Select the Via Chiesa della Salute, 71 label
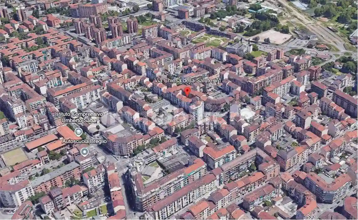 188,80
